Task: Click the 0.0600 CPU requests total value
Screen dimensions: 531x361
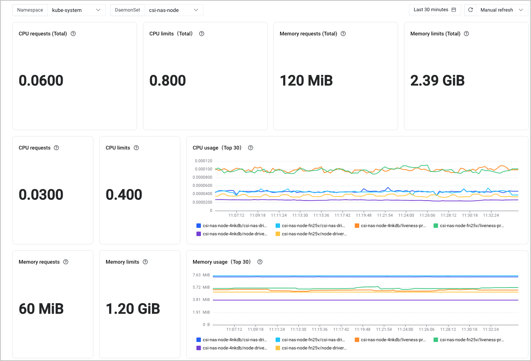Action: click(41, 81)
